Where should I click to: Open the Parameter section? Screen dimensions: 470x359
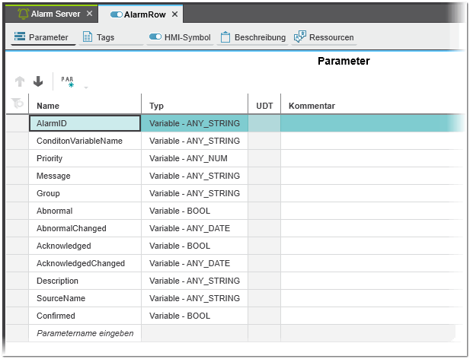point(42,37)
